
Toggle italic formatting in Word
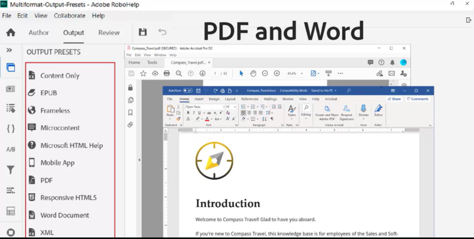pos(193,113)
